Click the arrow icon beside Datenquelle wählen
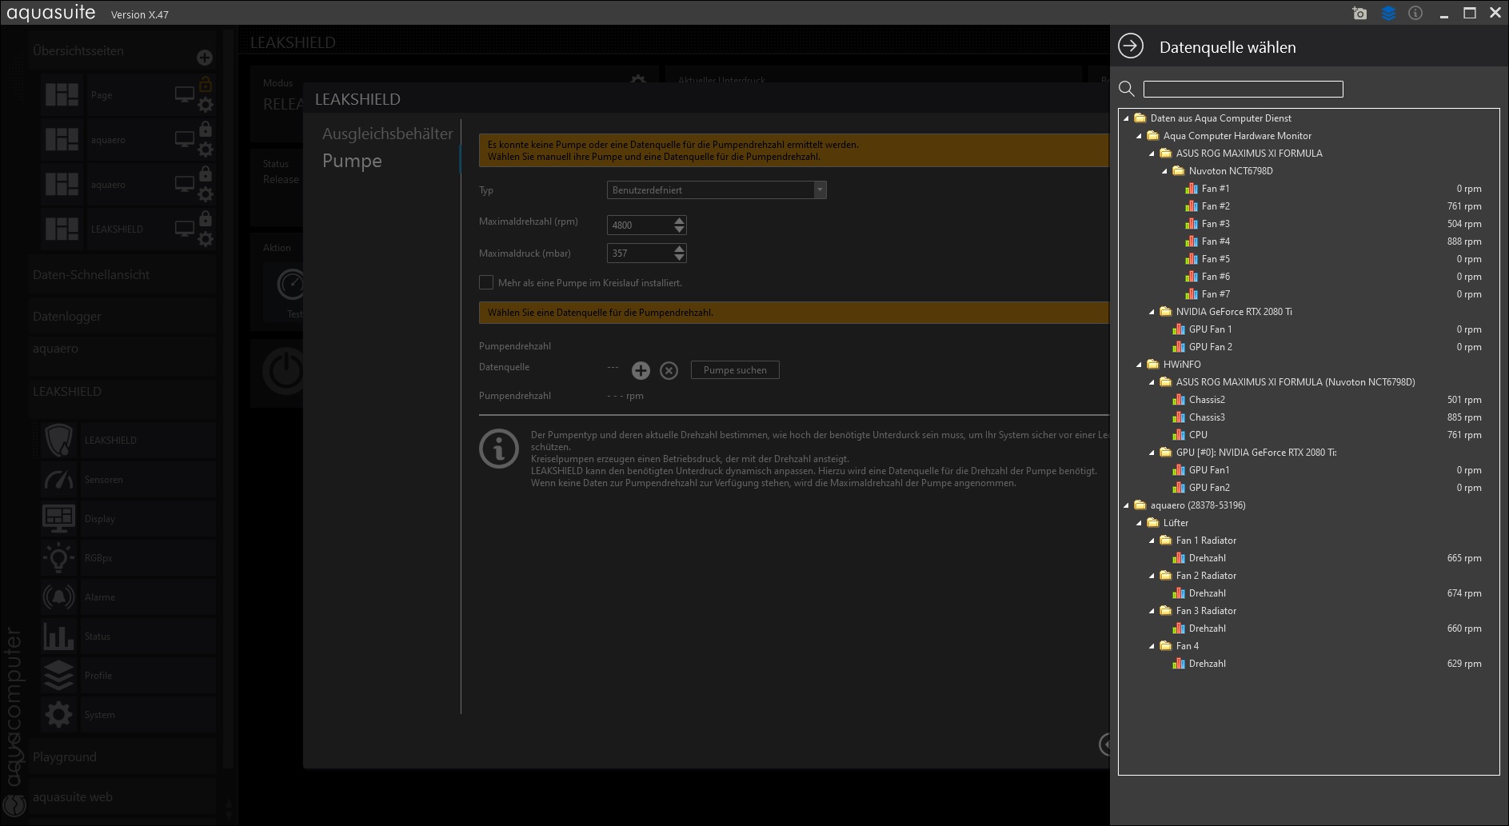Screen dimensions: 1509x826 click(x=1131, y=46)
